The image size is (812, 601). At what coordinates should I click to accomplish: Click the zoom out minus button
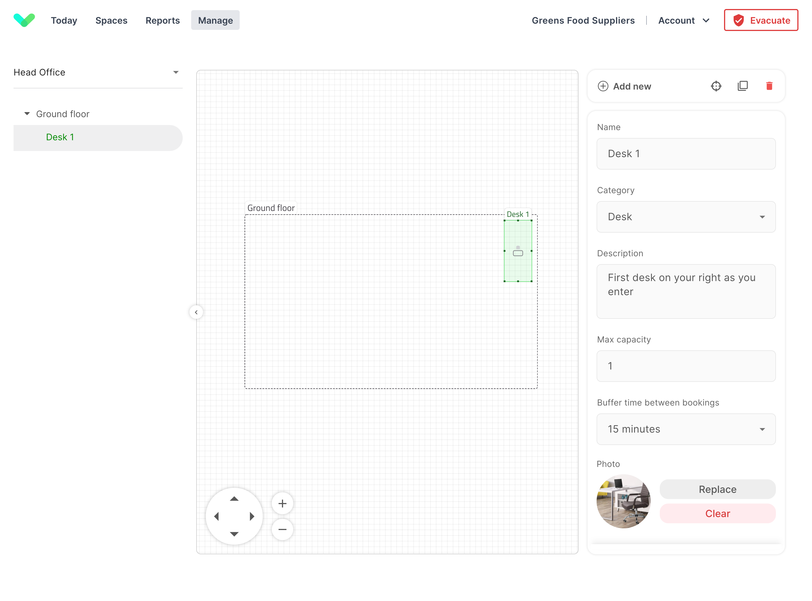tap(283, 529)
